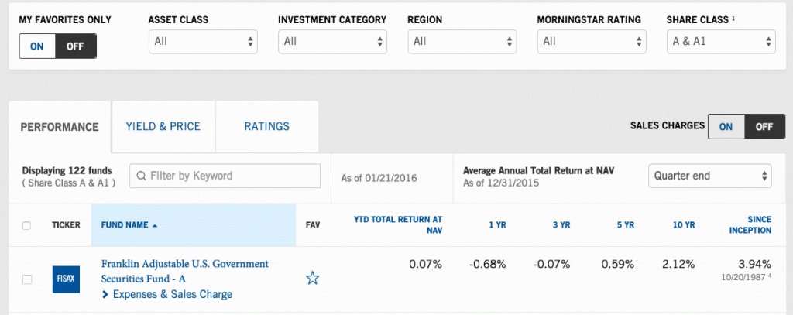Open the Asset Class dropdown
The width and height of the screenshot is (793, 315).
pyautogui.click(x=203, y=42)
